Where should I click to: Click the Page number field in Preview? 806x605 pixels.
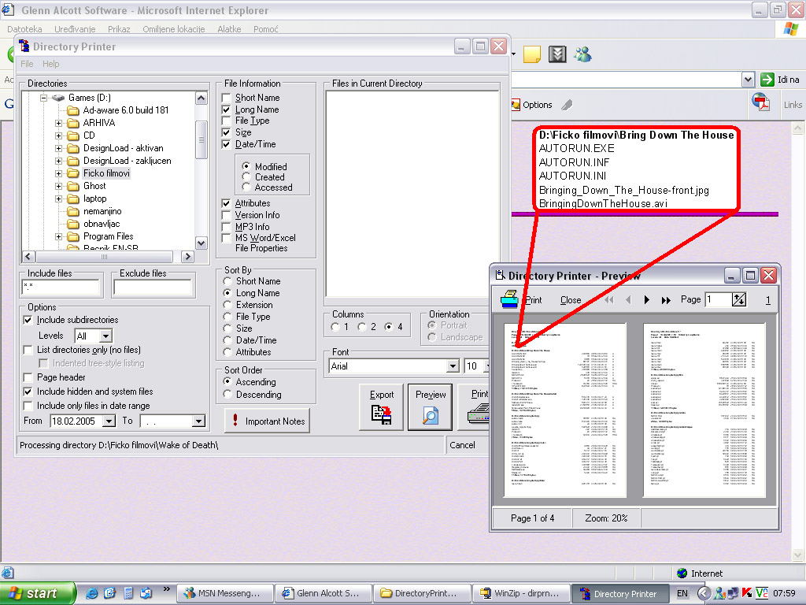(x=718, y=299)
